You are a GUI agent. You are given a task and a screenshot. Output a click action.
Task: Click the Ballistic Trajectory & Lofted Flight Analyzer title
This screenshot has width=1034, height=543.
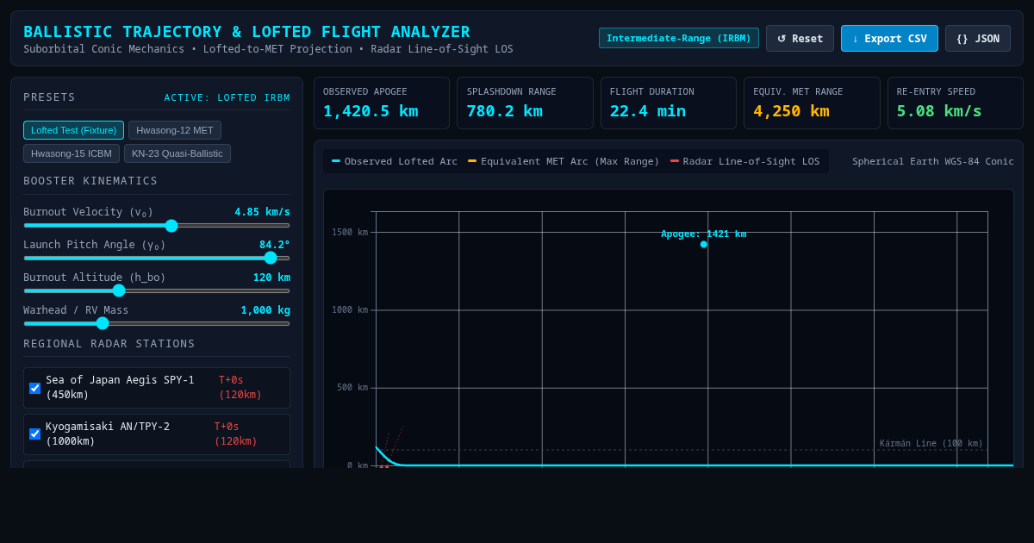(x=246, y=32)
